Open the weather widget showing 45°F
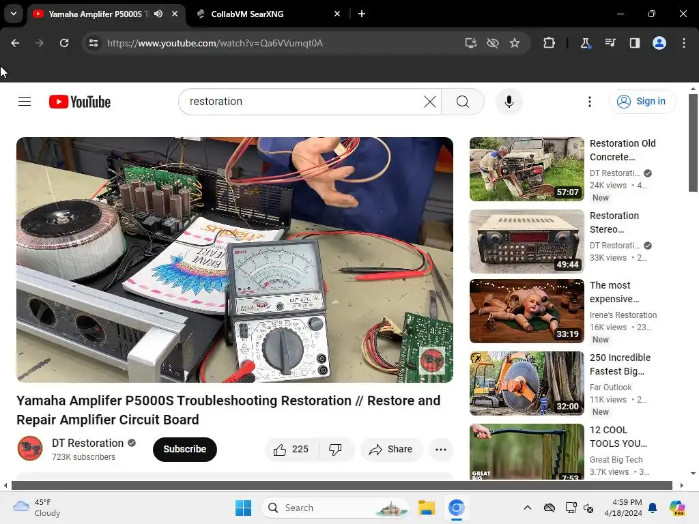 coord(37,508)
